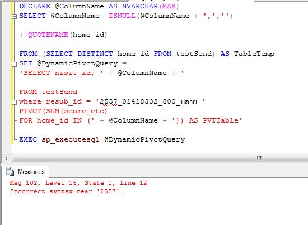The width and height of the screenshot is (308, 225).
Task: Collapse the where resub_id code block
Action: [14, 102]
